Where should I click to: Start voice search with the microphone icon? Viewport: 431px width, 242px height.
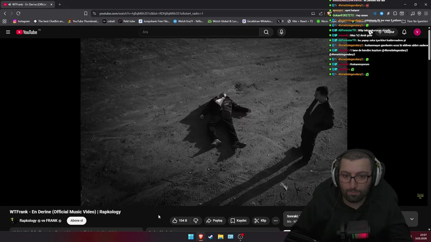click(281, 32)
